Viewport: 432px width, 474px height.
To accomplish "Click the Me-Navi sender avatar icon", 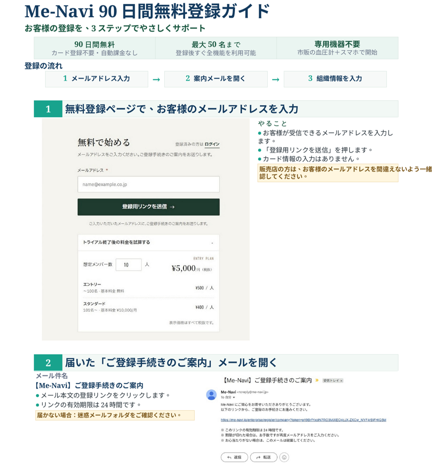I will (x=211, y=395).
